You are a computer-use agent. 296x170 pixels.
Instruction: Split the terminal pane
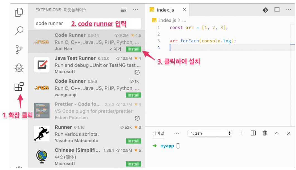[253, 133]
